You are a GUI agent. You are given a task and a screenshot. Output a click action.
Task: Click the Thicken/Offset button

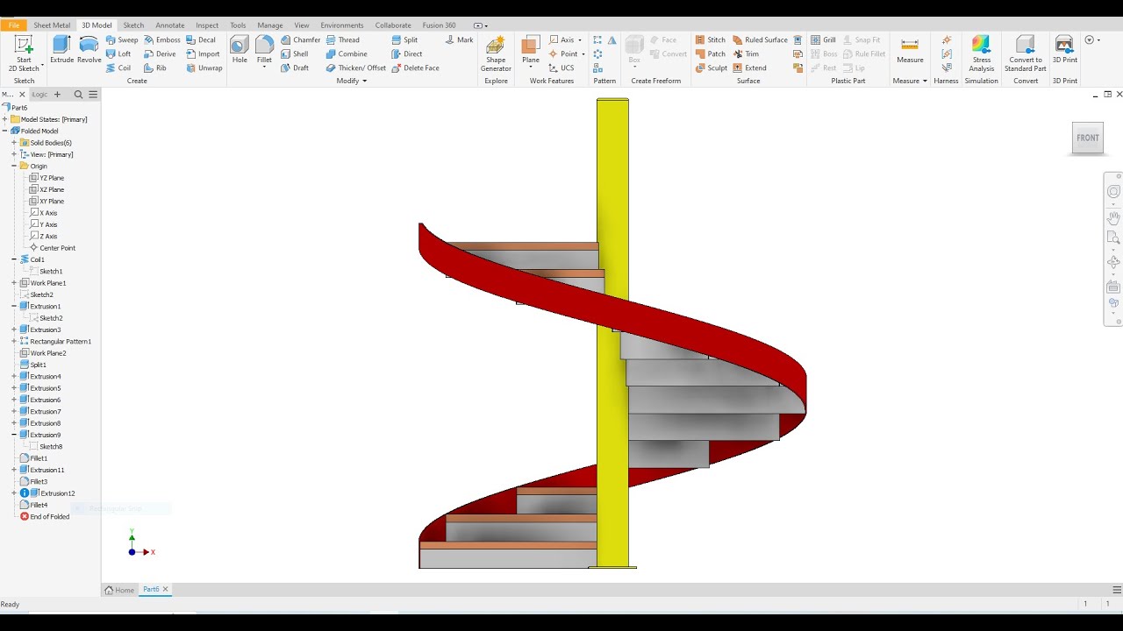[x=356, y=67]
